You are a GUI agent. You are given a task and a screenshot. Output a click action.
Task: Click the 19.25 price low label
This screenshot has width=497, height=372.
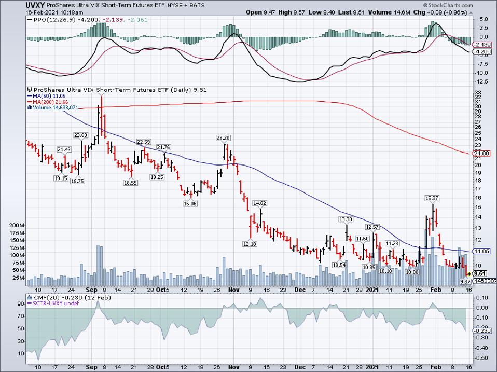pyautogui.click(x=157, y=177)
